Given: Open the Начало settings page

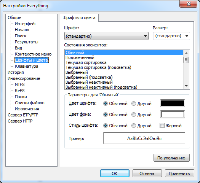Looking at the screenshot, I should point(22,30).
